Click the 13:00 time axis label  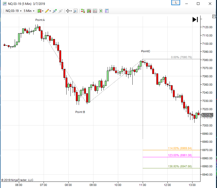pyautogui.click(x=192, y=185)
